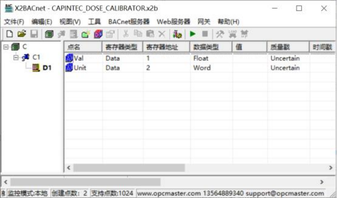This screenshot has height=198, width=337.
Task: Click the hammer tools toolbar icon
Action: tap(220, 34)
